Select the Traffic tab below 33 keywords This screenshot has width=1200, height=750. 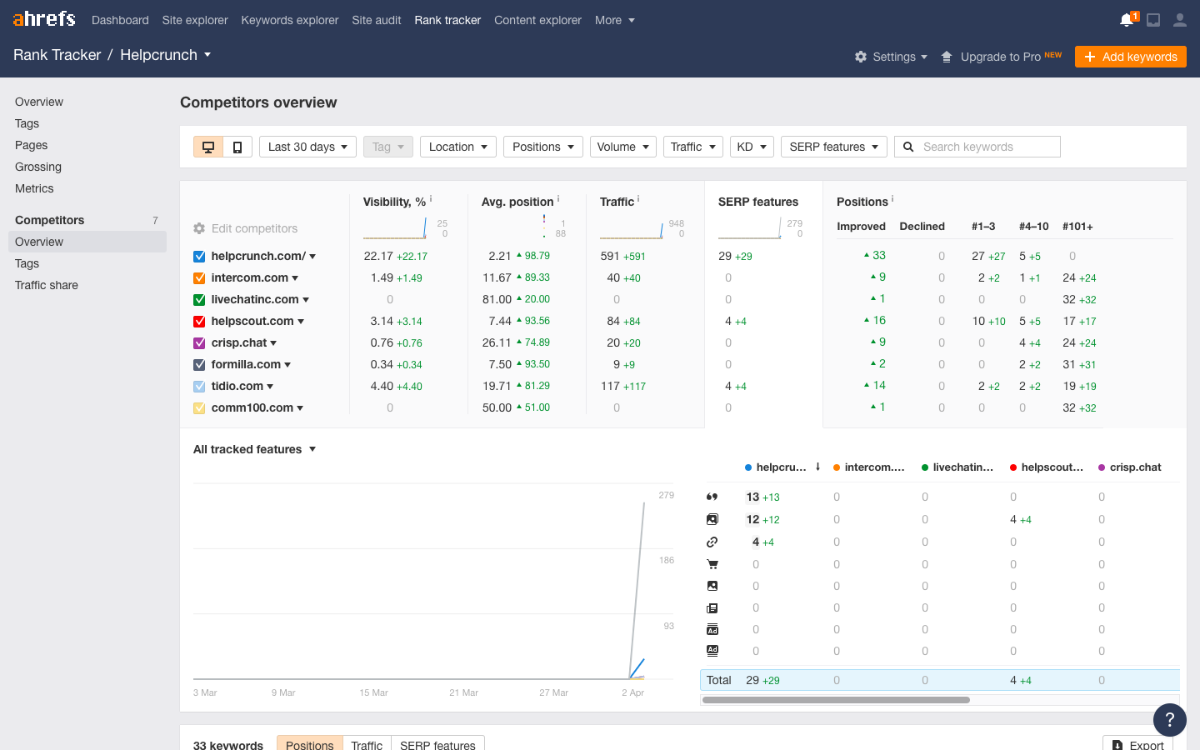(x=367, y=744)
